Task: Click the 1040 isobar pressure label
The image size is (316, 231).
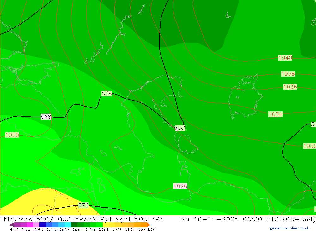Action: (285, 58)
